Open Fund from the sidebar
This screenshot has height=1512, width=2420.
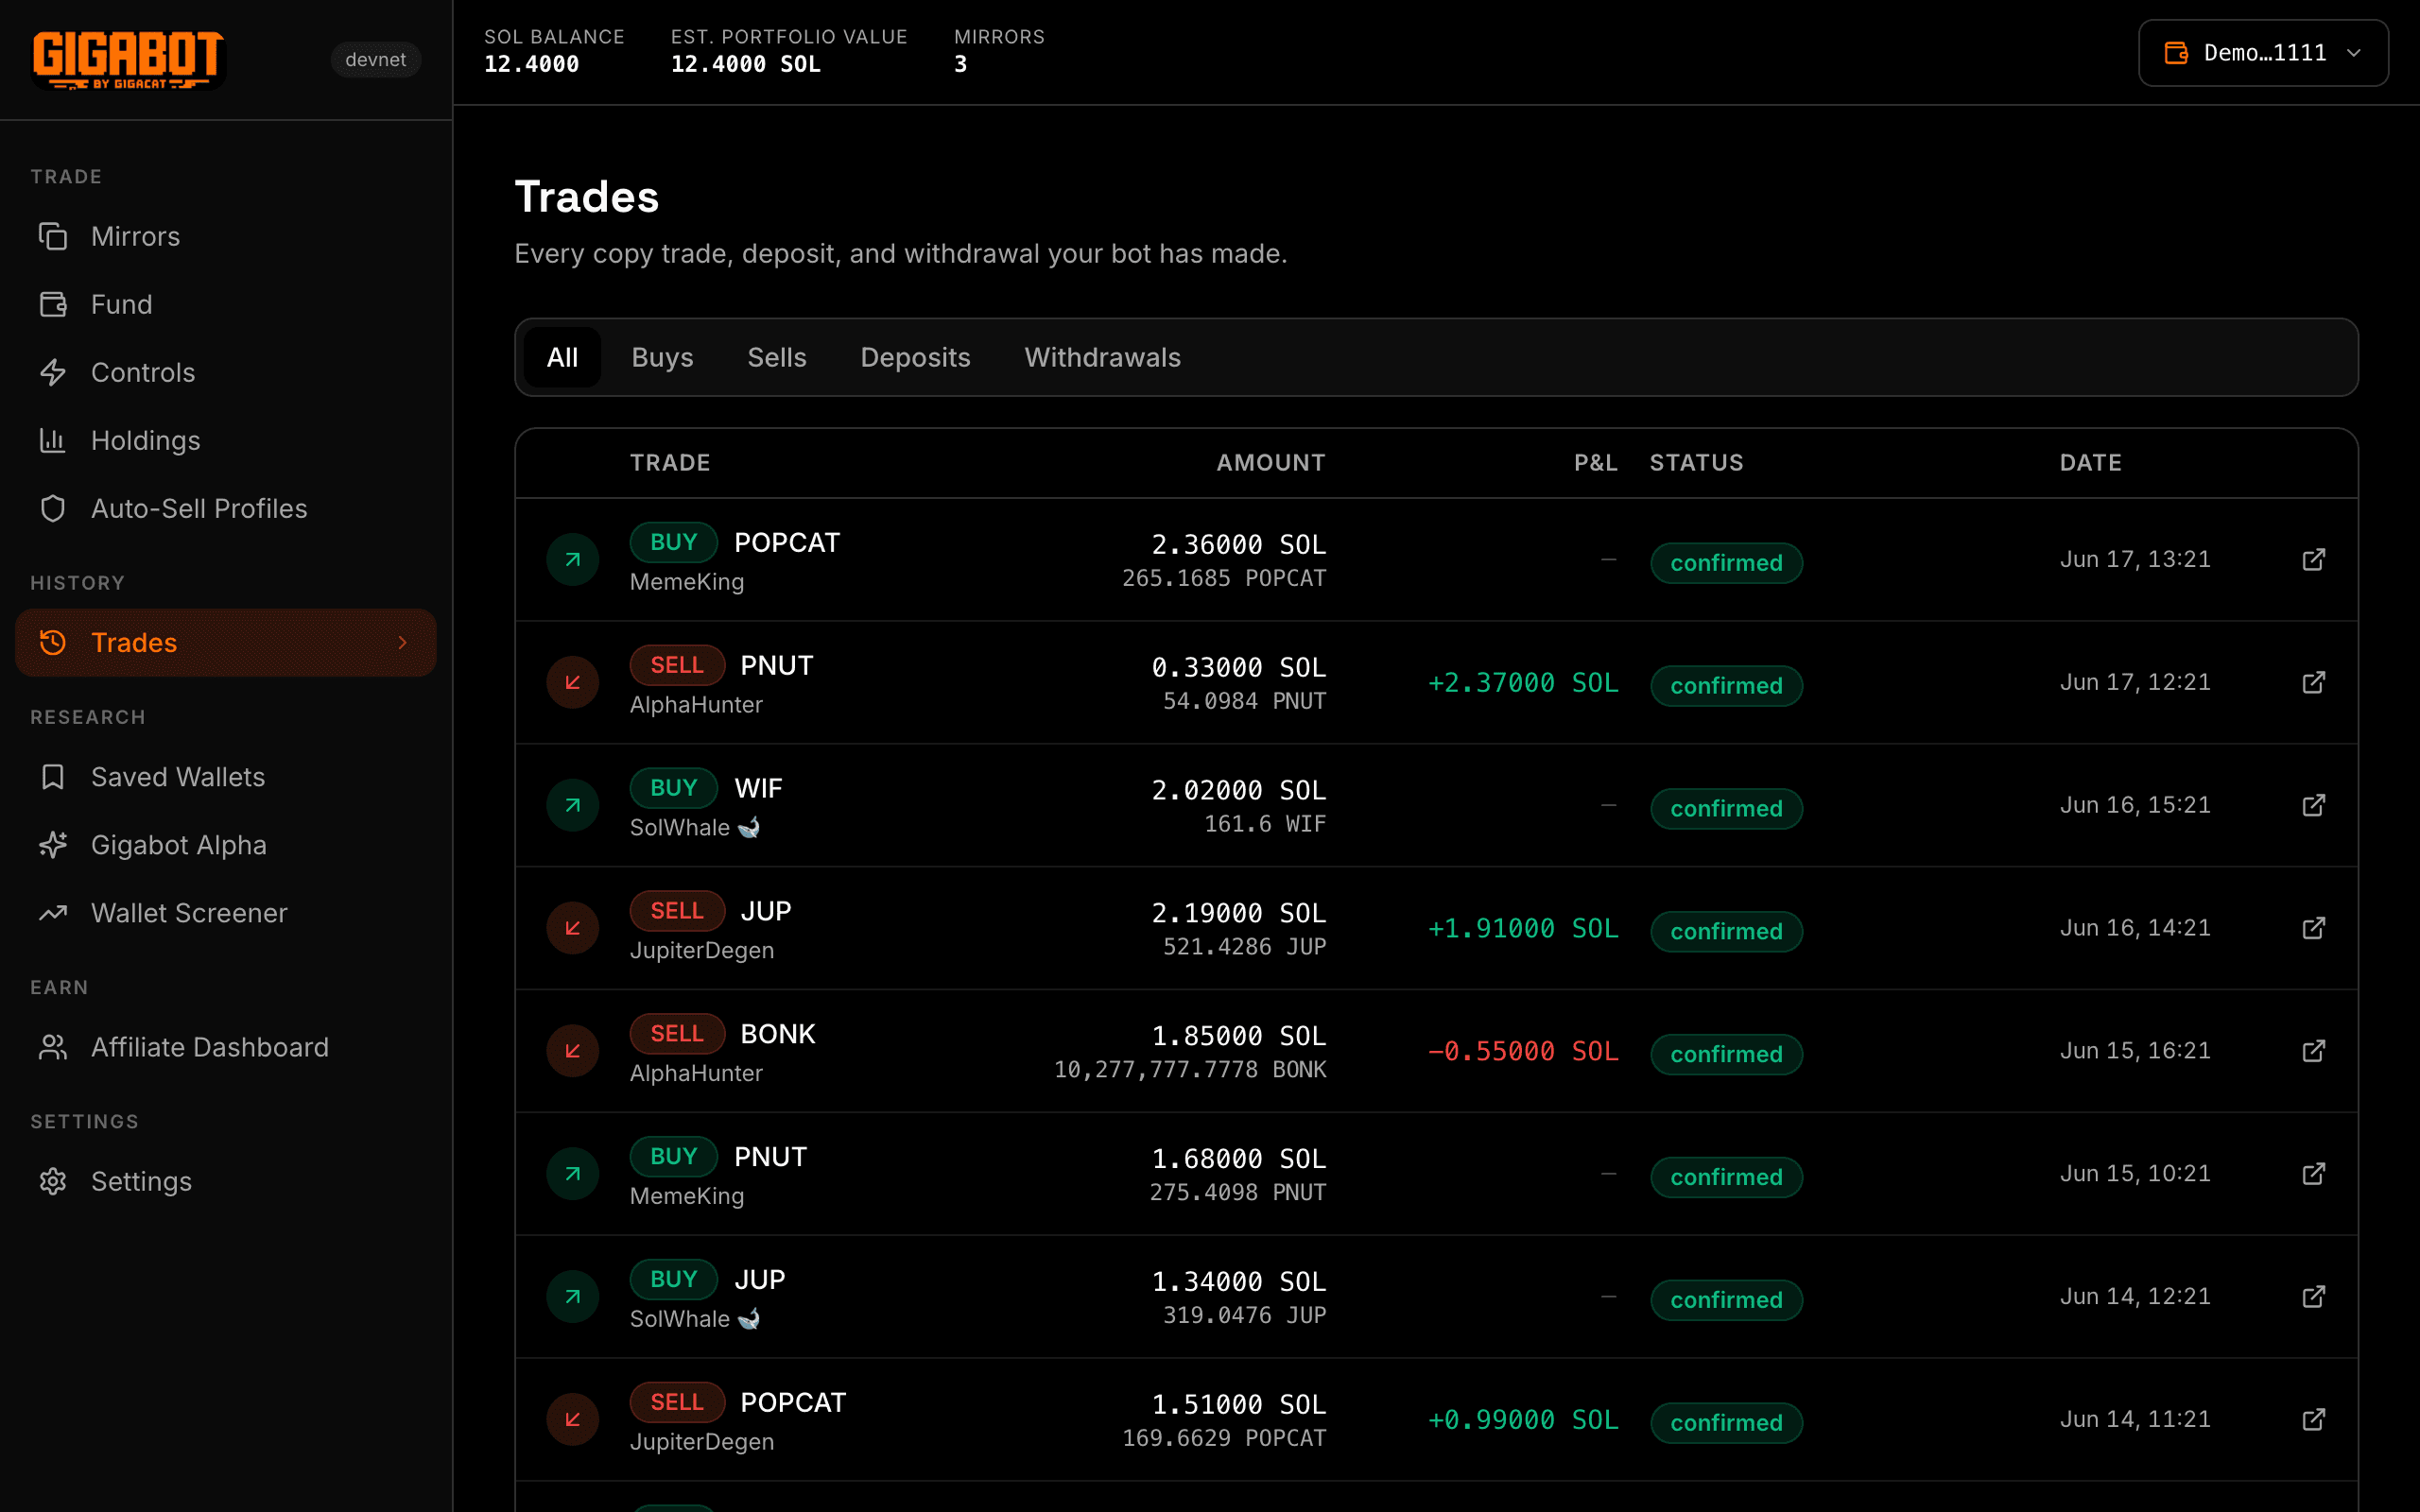tap(226, 304)
